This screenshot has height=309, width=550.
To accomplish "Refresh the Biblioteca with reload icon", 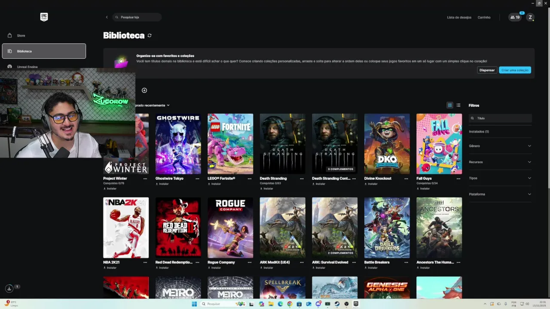I will tap(150, 36).
